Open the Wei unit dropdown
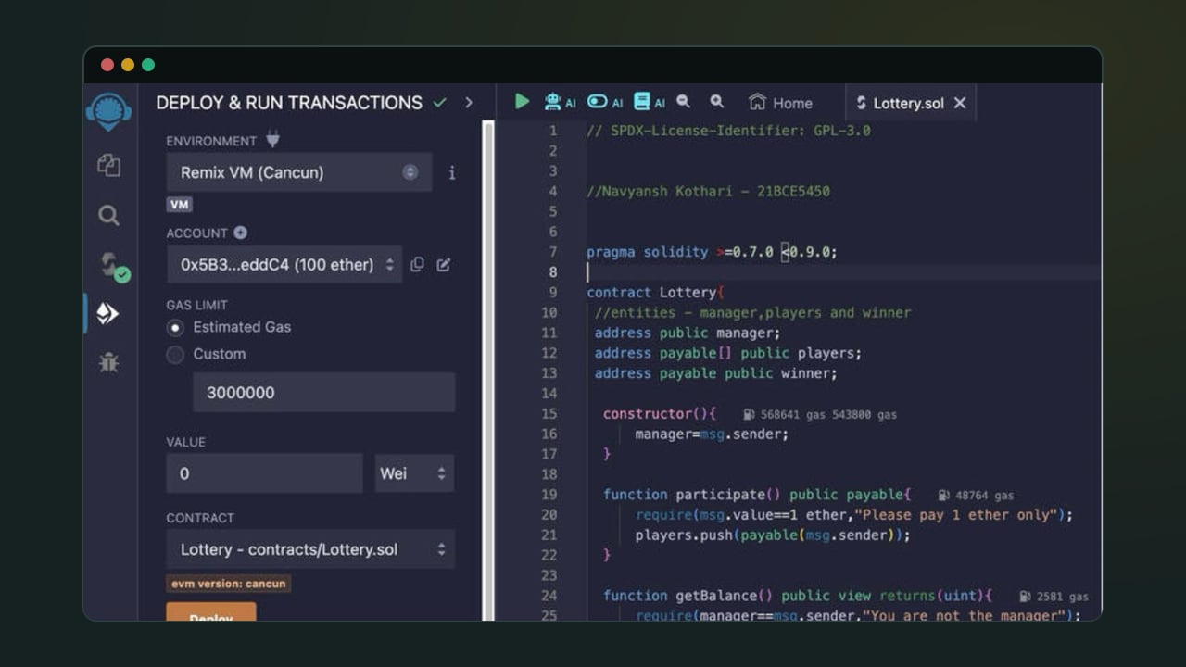Image resolution: width=1186 pixels, height=667 pixels. coord(414,473)
